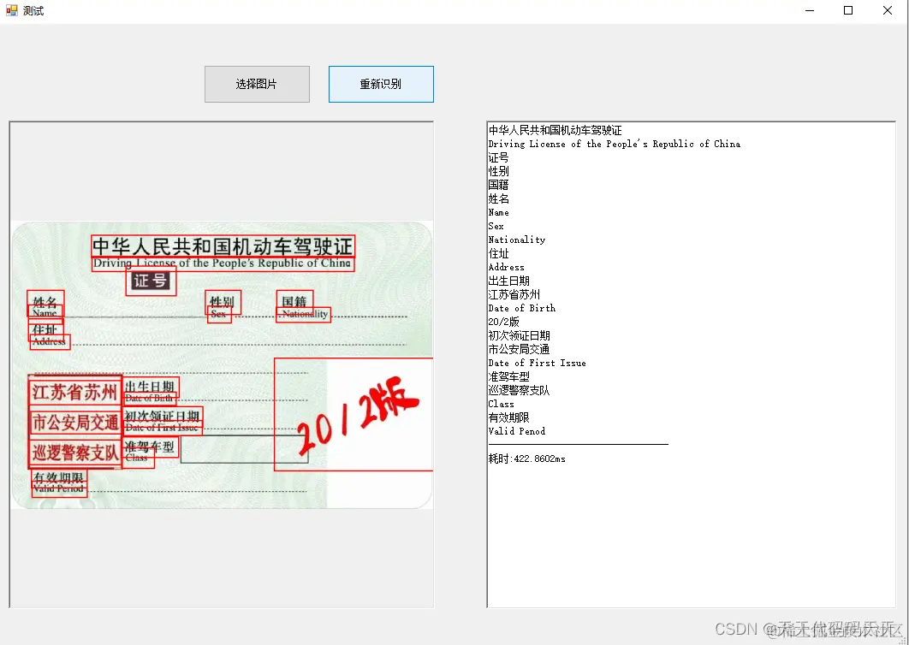Click the 出生日期 result line
The height and width of the screenshot is (645, 909).
509,281
